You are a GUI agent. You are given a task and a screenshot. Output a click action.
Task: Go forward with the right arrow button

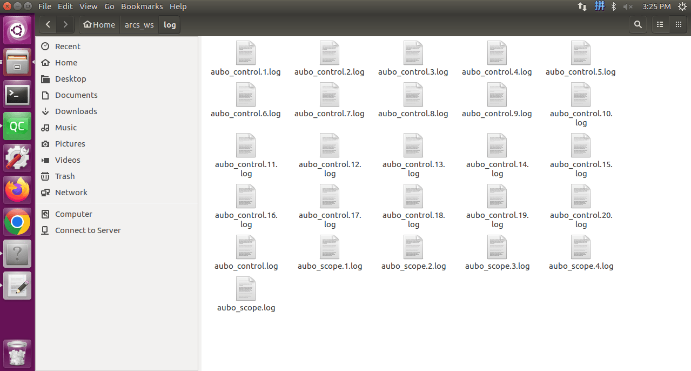(x=65, y=24)
